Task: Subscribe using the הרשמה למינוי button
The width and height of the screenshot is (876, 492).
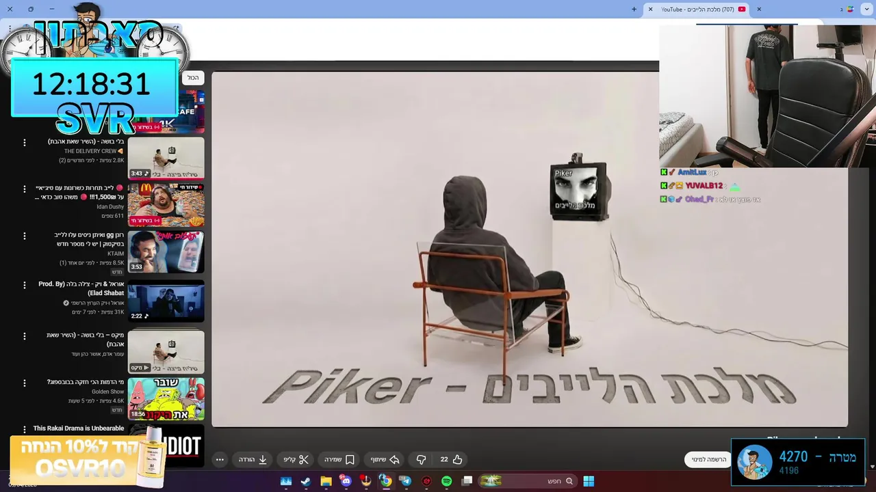Action: [x=708, y=460]
